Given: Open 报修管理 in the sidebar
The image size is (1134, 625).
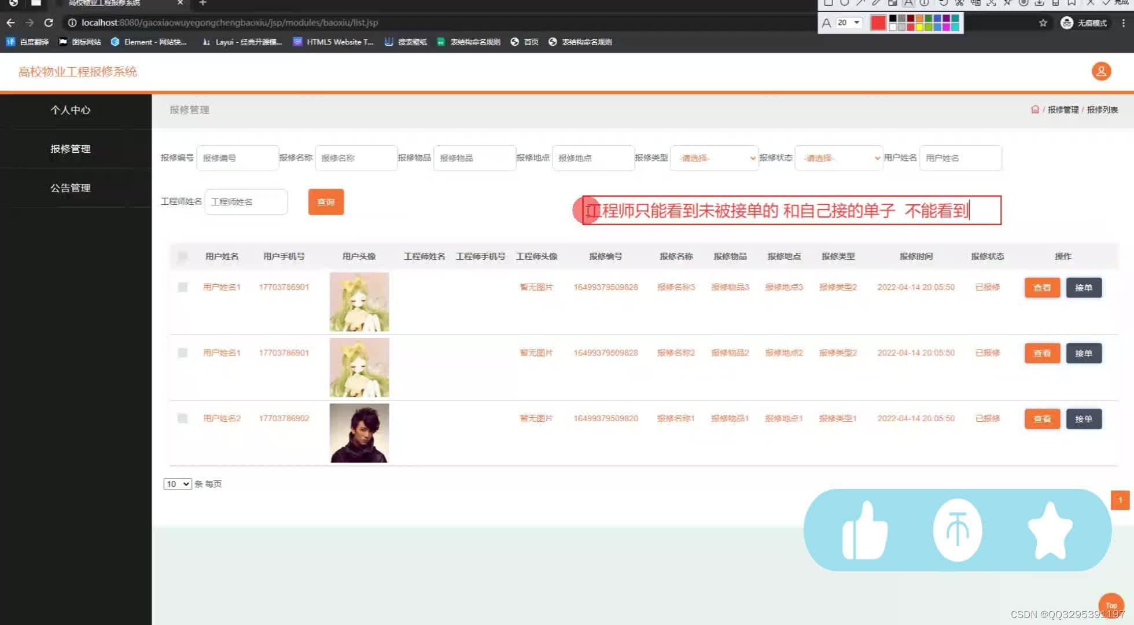Looking at the screenshot, I should click(70, 149).
